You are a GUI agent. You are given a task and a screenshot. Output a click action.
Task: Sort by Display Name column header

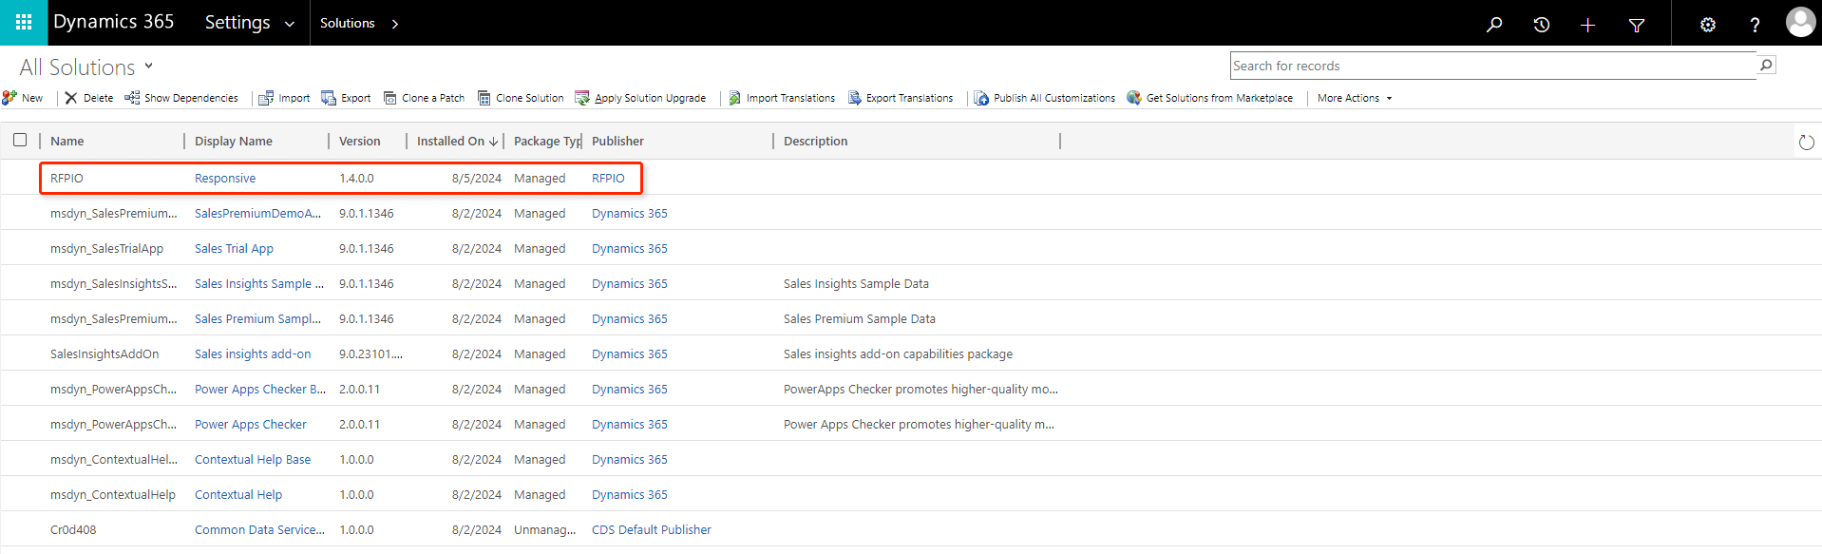(234, 141)
